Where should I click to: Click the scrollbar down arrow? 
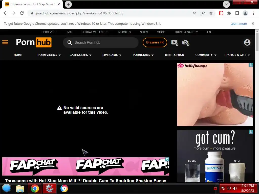257,180
